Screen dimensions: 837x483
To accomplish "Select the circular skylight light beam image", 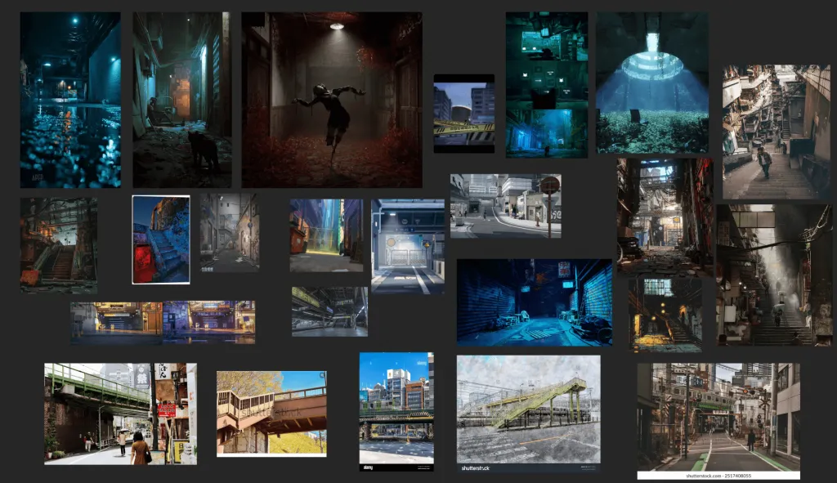I will 651,83.
